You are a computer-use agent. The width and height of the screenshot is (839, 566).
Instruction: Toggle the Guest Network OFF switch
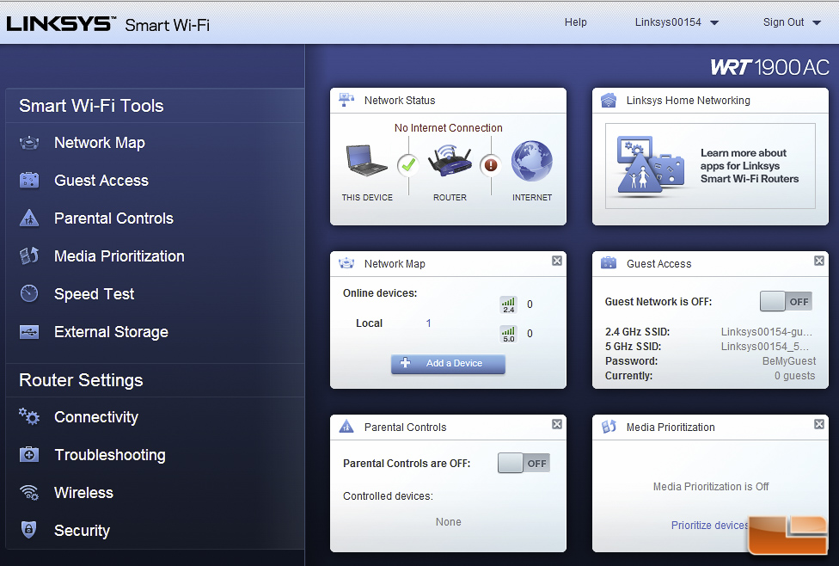(786, 301)
